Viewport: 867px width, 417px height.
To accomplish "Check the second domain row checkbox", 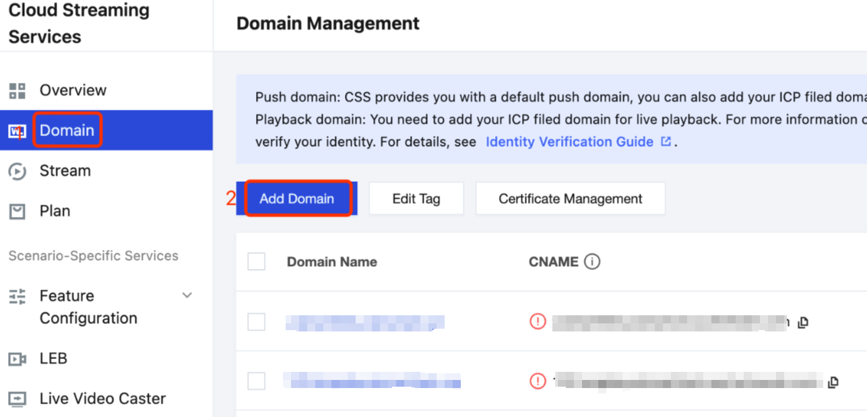I will [257, 381].
